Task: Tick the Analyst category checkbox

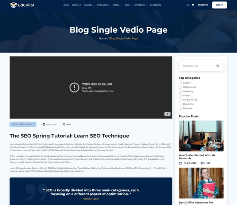Action: [x=180, y=96]
